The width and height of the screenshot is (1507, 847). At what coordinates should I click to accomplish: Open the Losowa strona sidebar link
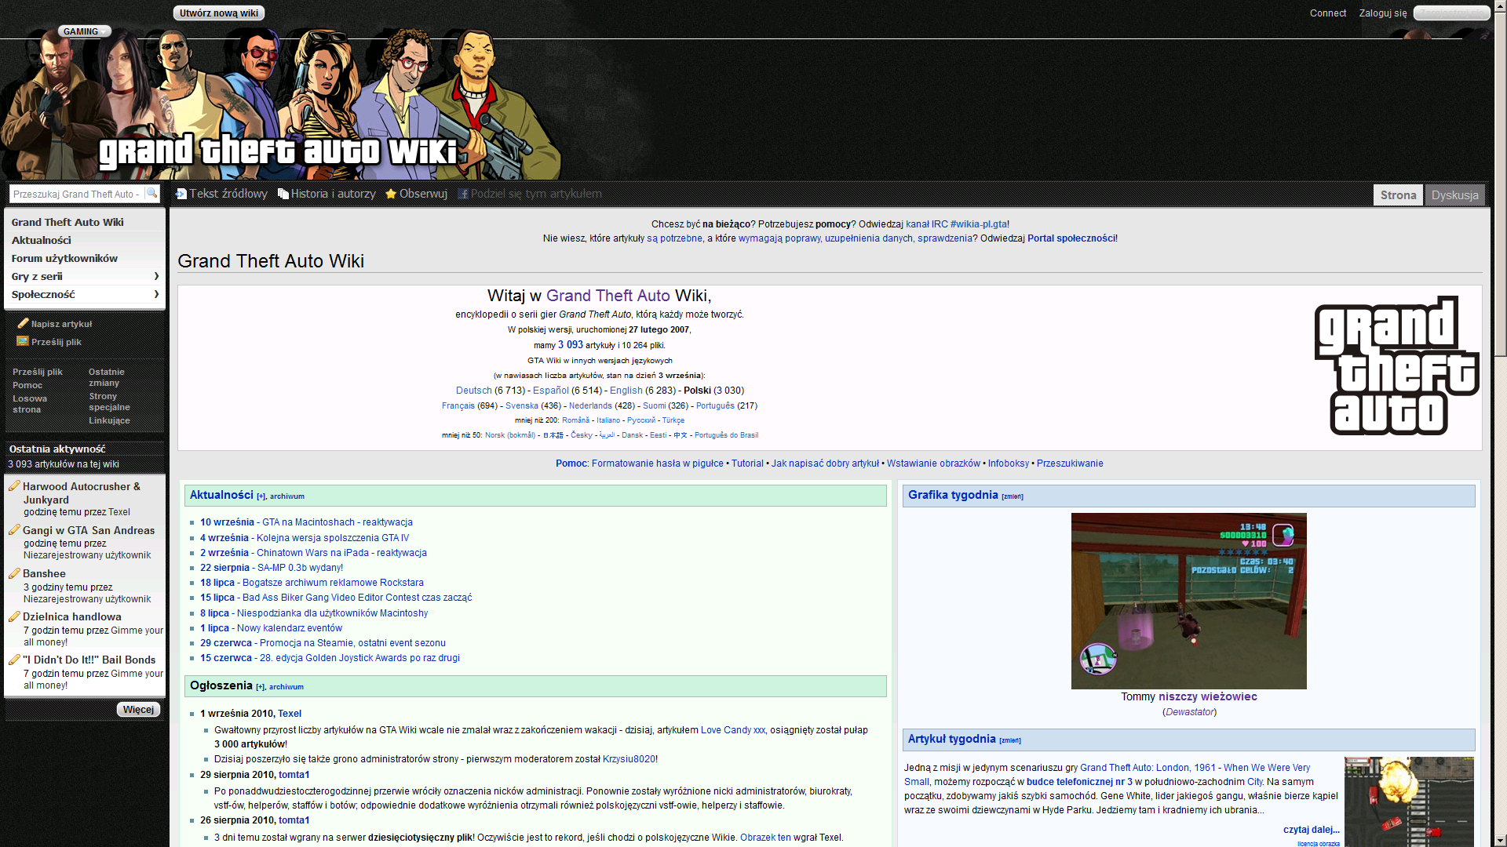coord(30,404)
